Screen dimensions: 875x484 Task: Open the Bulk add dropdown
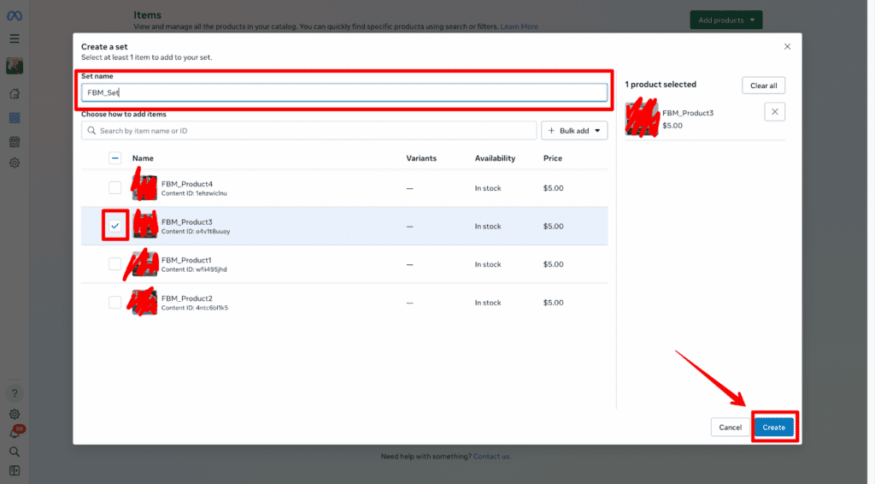[x=574, y=131]
